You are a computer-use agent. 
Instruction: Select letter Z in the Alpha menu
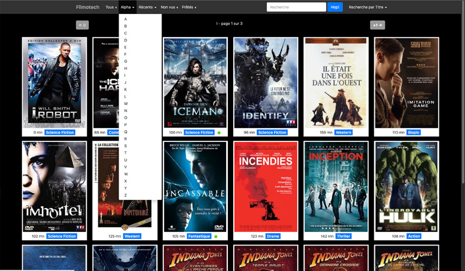[140, 195]
